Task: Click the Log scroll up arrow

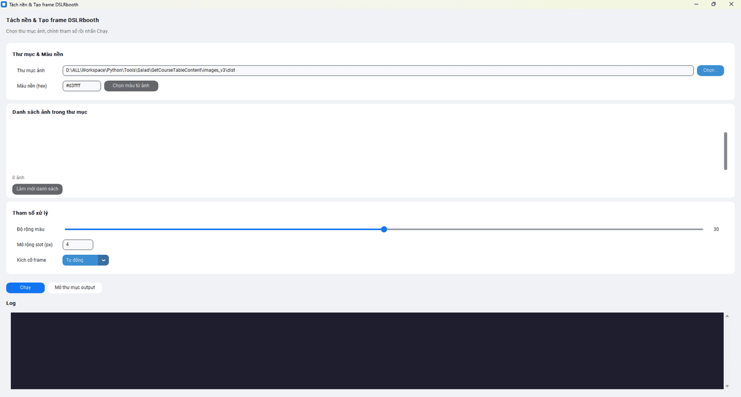Action: [x=727, y=316]
